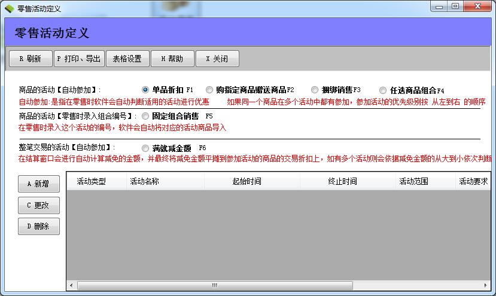Click the scrollbar right arrow
The image size is (496, 296).
click(486, 285)
